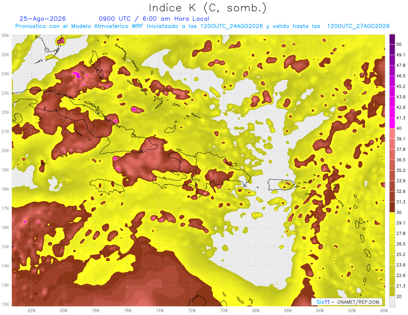The image size is (408, 315).
Task: Click the "12N" latitude label
Action: tap(5, 304)
